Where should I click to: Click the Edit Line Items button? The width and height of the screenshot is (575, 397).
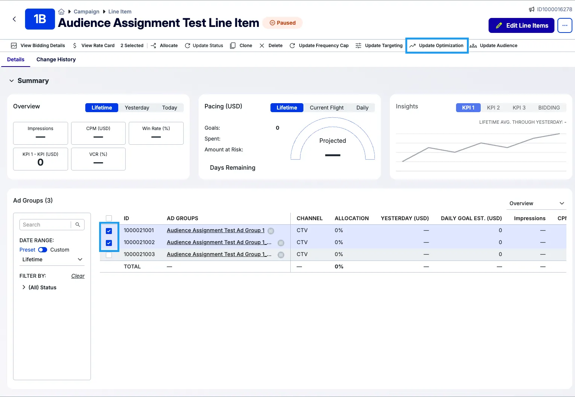tap(521, 25)
